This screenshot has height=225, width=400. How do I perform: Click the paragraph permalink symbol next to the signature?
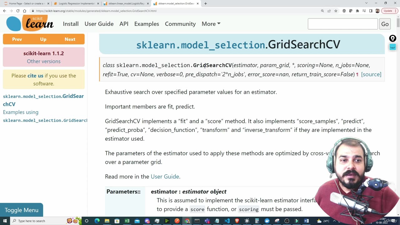pos(357,74)
